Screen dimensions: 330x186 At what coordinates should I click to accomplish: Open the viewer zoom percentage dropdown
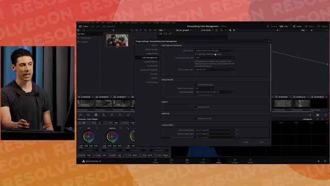tap(162, 30)
